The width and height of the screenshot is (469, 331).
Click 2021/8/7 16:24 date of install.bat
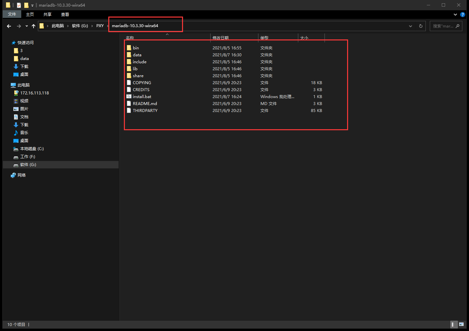click(227, 96)
